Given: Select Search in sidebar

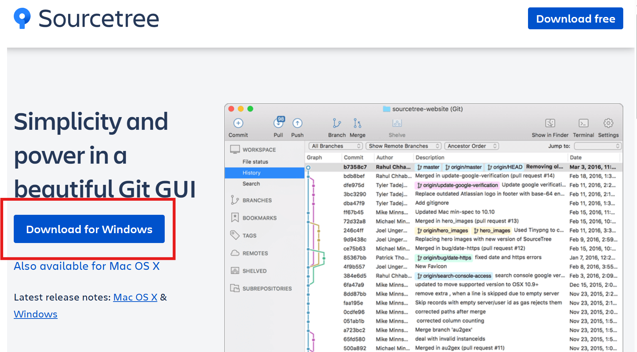Looking at the screenshot, I should click(251, 184).
